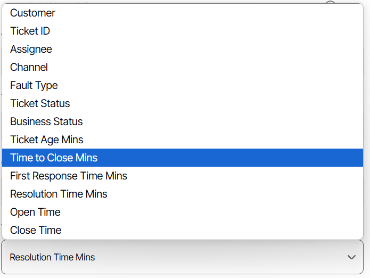
Task: Pick the Assignee option
Action: pos(31,49)
